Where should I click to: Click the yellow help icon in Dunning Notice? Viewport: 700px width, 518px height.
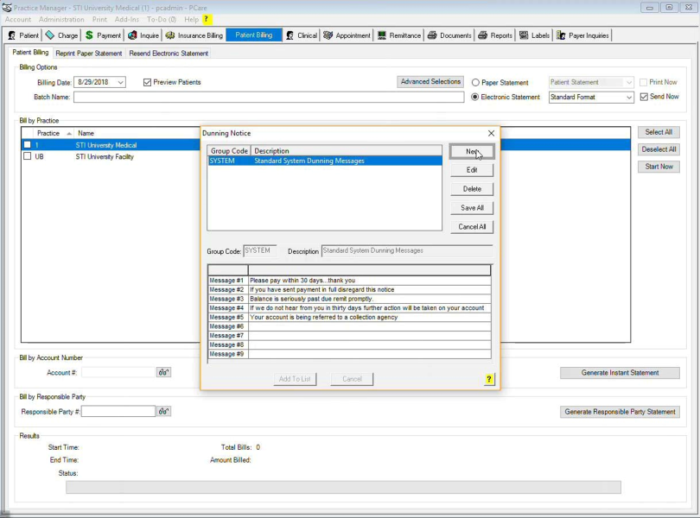pos(489,379)
